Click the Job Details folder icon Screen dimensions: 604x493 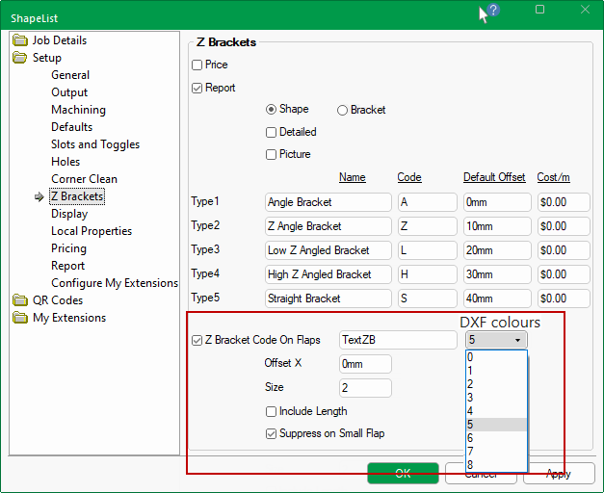[20, 40]
